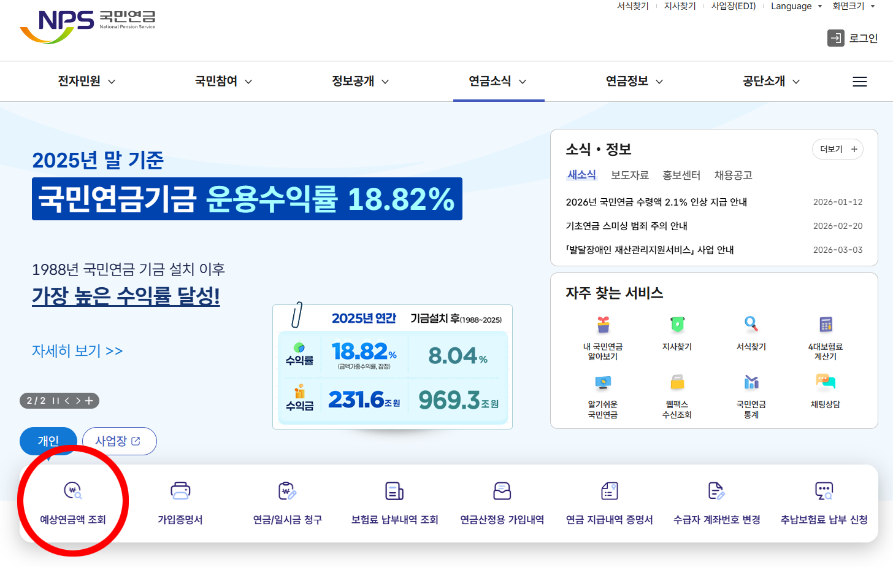Switch to the 홍보센터 tab
The height and width of the screenshot is (567, 893).
[681, 175]
